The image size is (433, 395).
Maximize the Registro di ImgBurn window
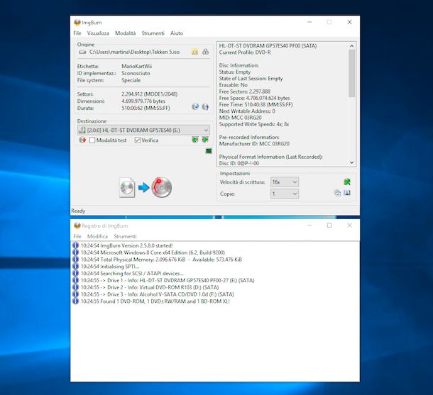(x=329, y=226)
